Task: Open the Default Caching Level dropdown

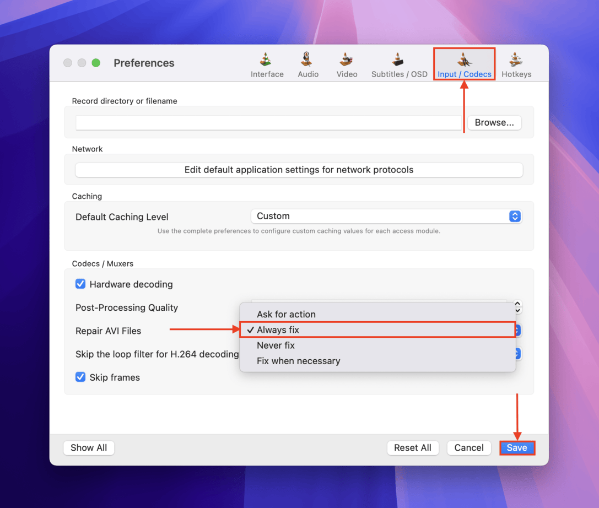Action: (x=386, y=216)
